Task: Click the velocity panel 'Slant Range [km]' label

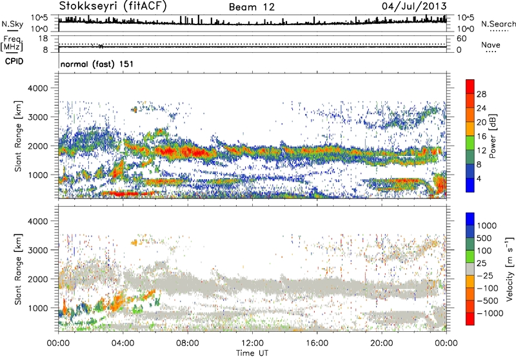Action: (18, 269)
